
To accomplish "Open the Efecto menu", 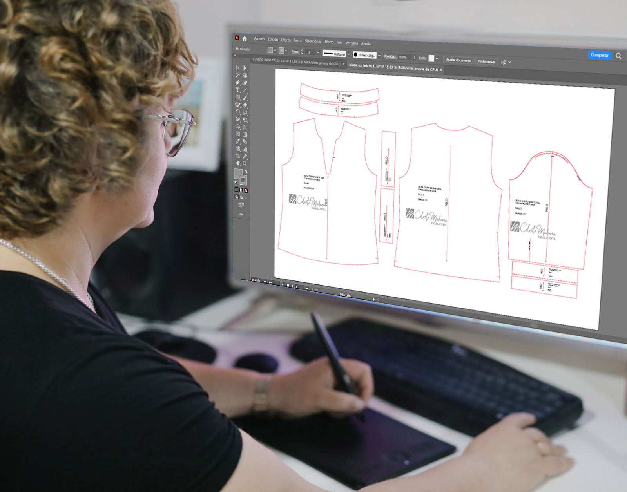I will (329, 42).
